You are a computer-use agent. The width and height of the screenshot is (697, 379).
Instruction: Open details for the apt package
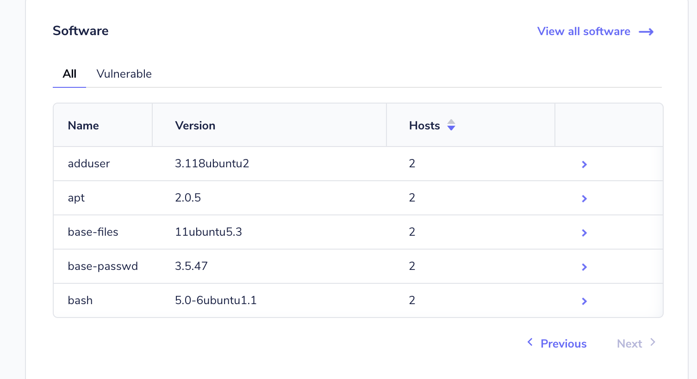point(584,198)
